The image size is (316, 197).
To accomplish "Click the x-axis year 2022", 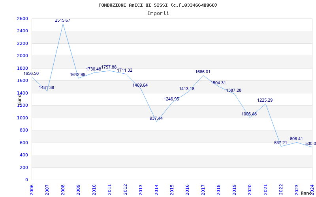I will (x=281, y=190).
